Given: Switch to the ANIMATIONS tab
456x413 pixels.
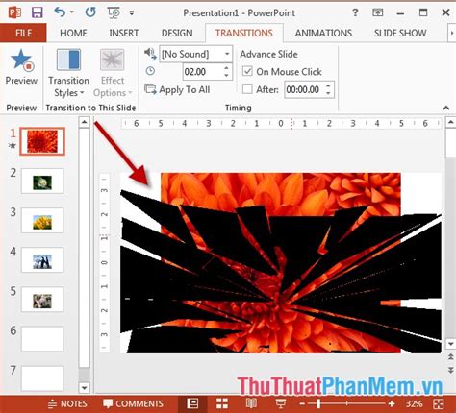Looking at the screenshot, I should 323,33.
